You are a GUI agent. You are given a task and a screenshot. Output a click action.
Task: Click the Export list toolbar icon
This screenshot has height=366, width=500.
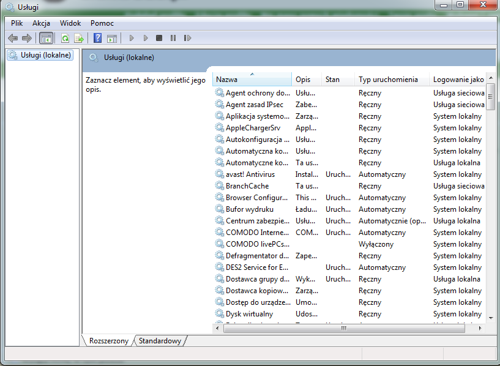pyautogui.click(x=79, y=39)
